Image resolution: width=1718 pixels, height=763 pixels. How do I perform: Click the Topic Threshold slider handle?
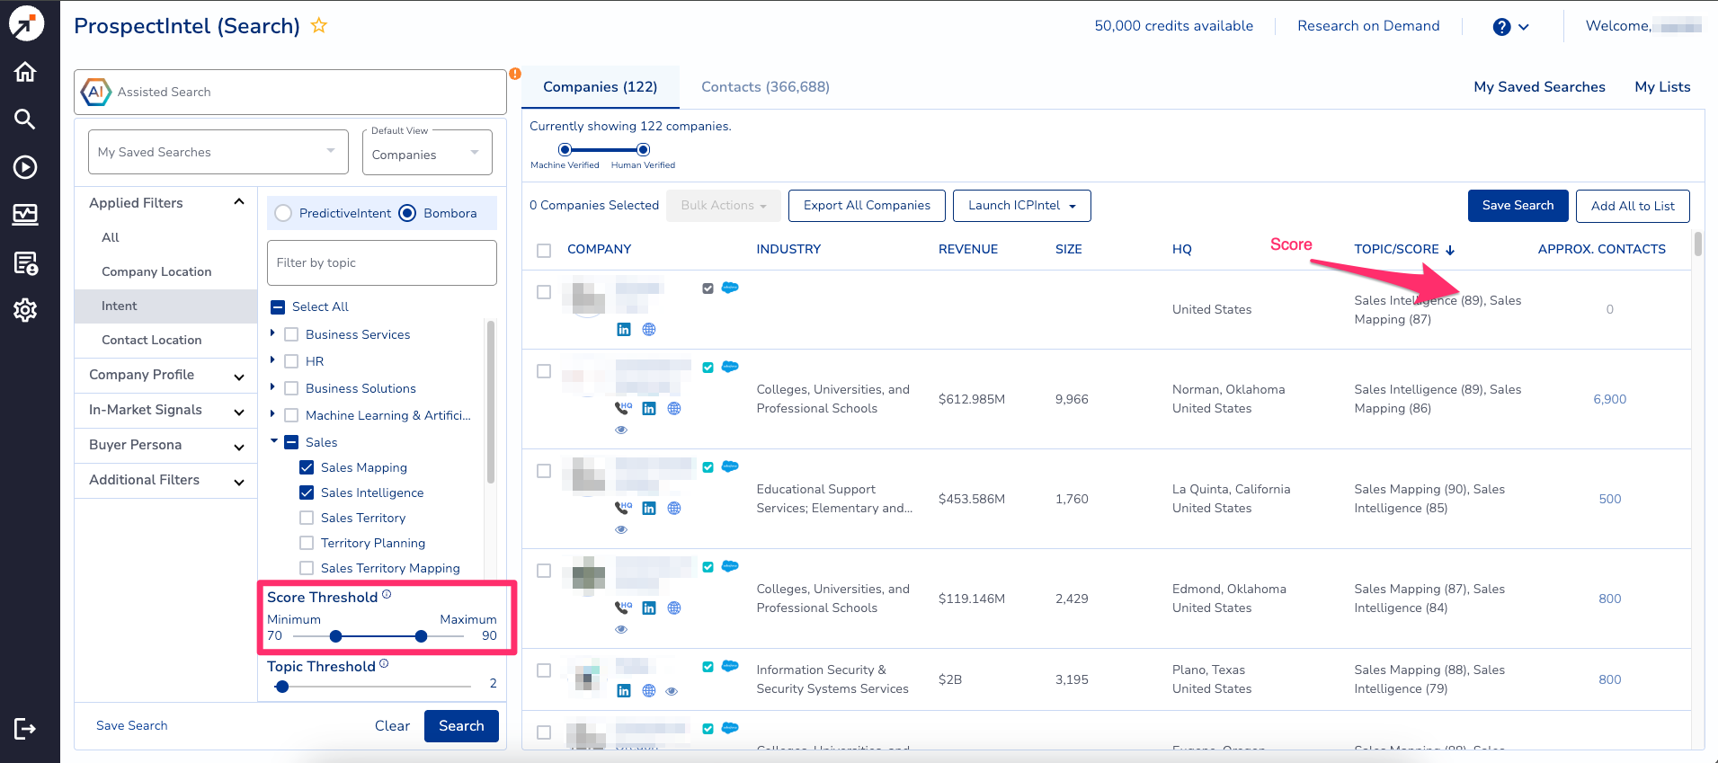pyautogui.click(x=282, y=687)
